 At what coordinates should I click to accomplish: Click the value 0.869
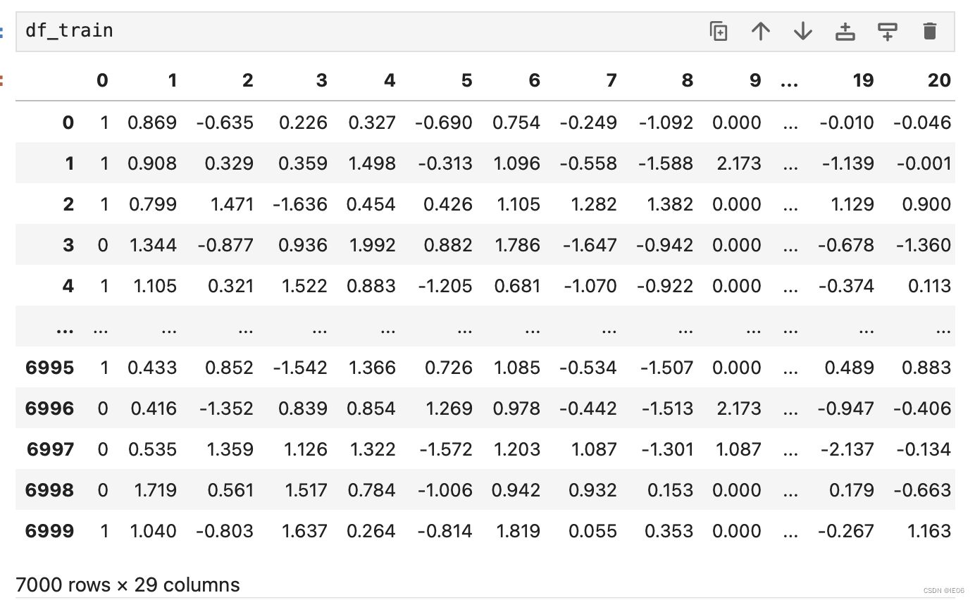(151, 123)
